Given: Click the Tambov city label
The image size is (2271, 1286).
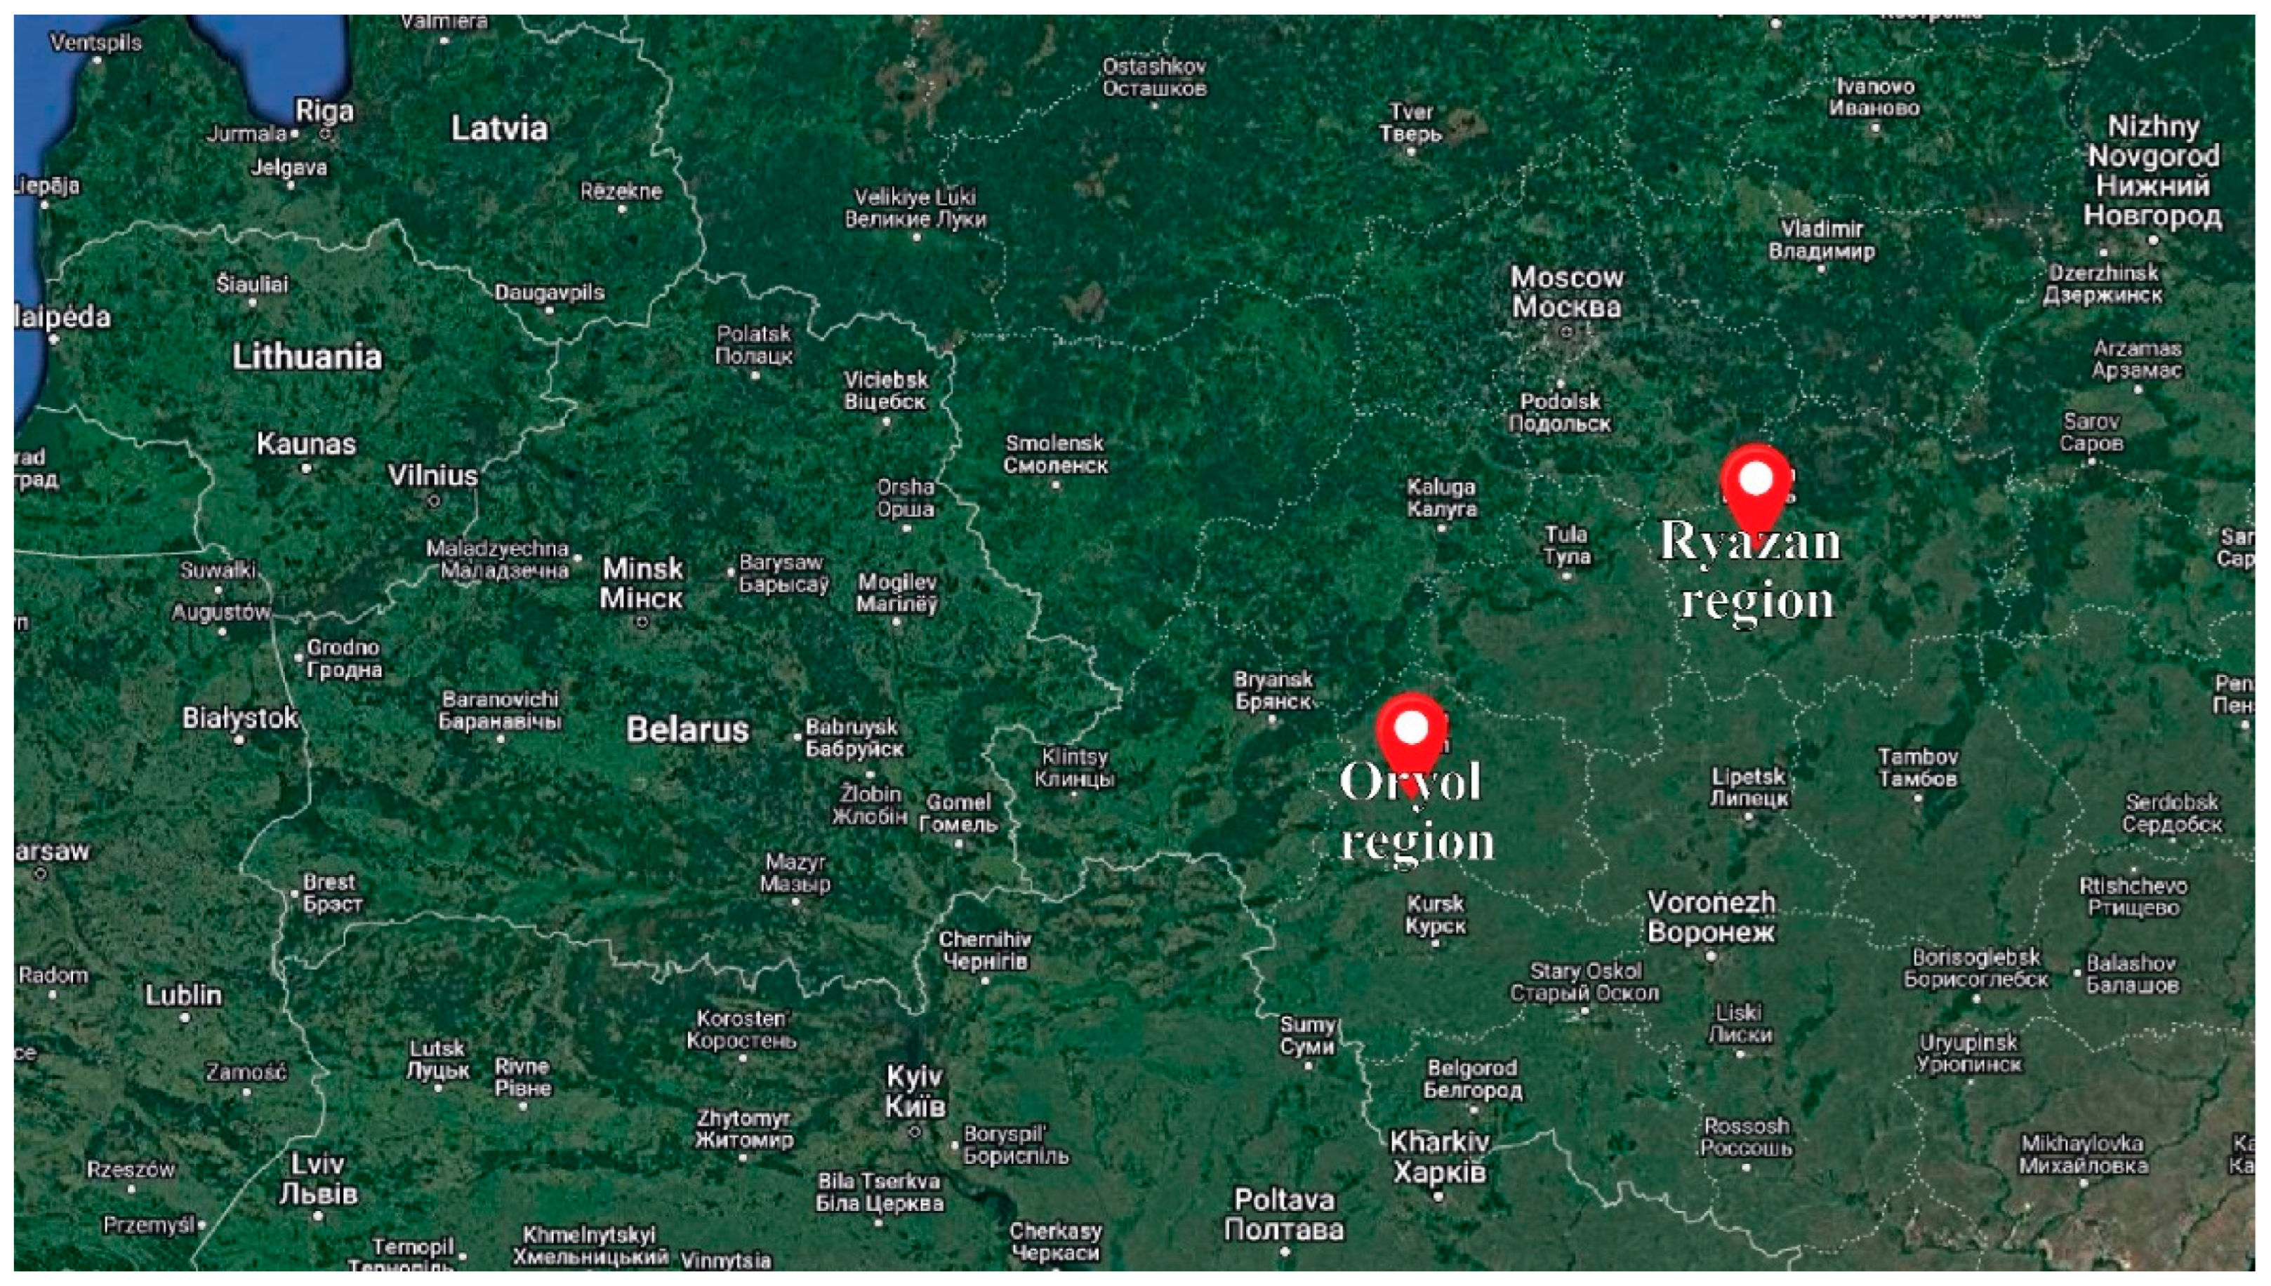Looking at the screenshot, I should (1917, 768).
